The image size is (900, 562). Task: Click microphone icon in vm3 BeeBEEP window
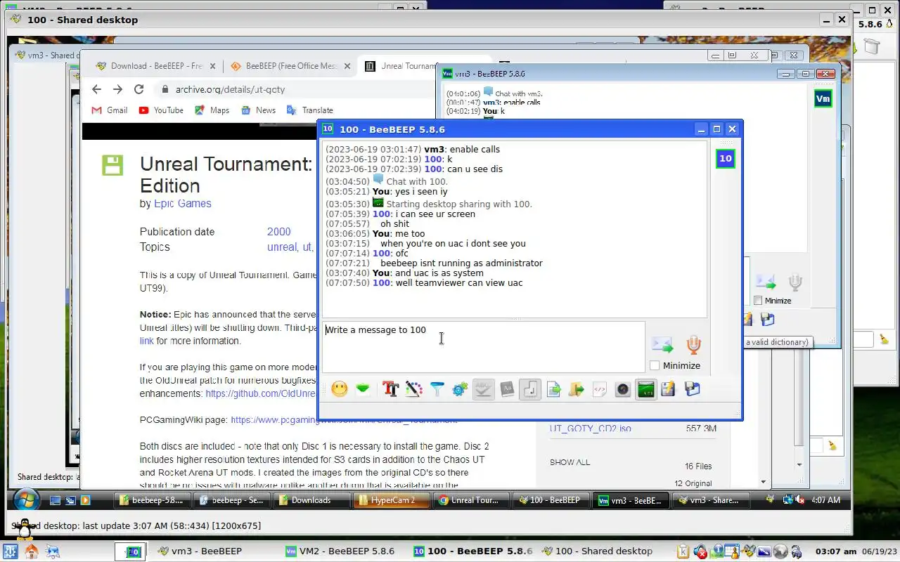click(795, 282)
